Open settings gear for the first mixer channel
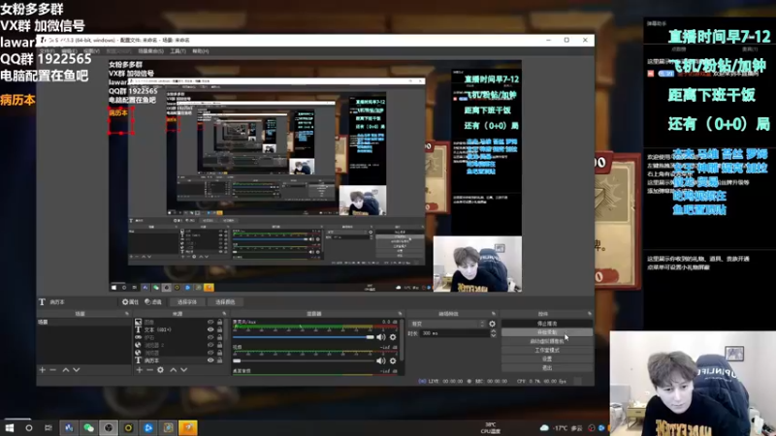Image resolution: width=776 pixels, height=436 pixels. (x=393, y=337)
